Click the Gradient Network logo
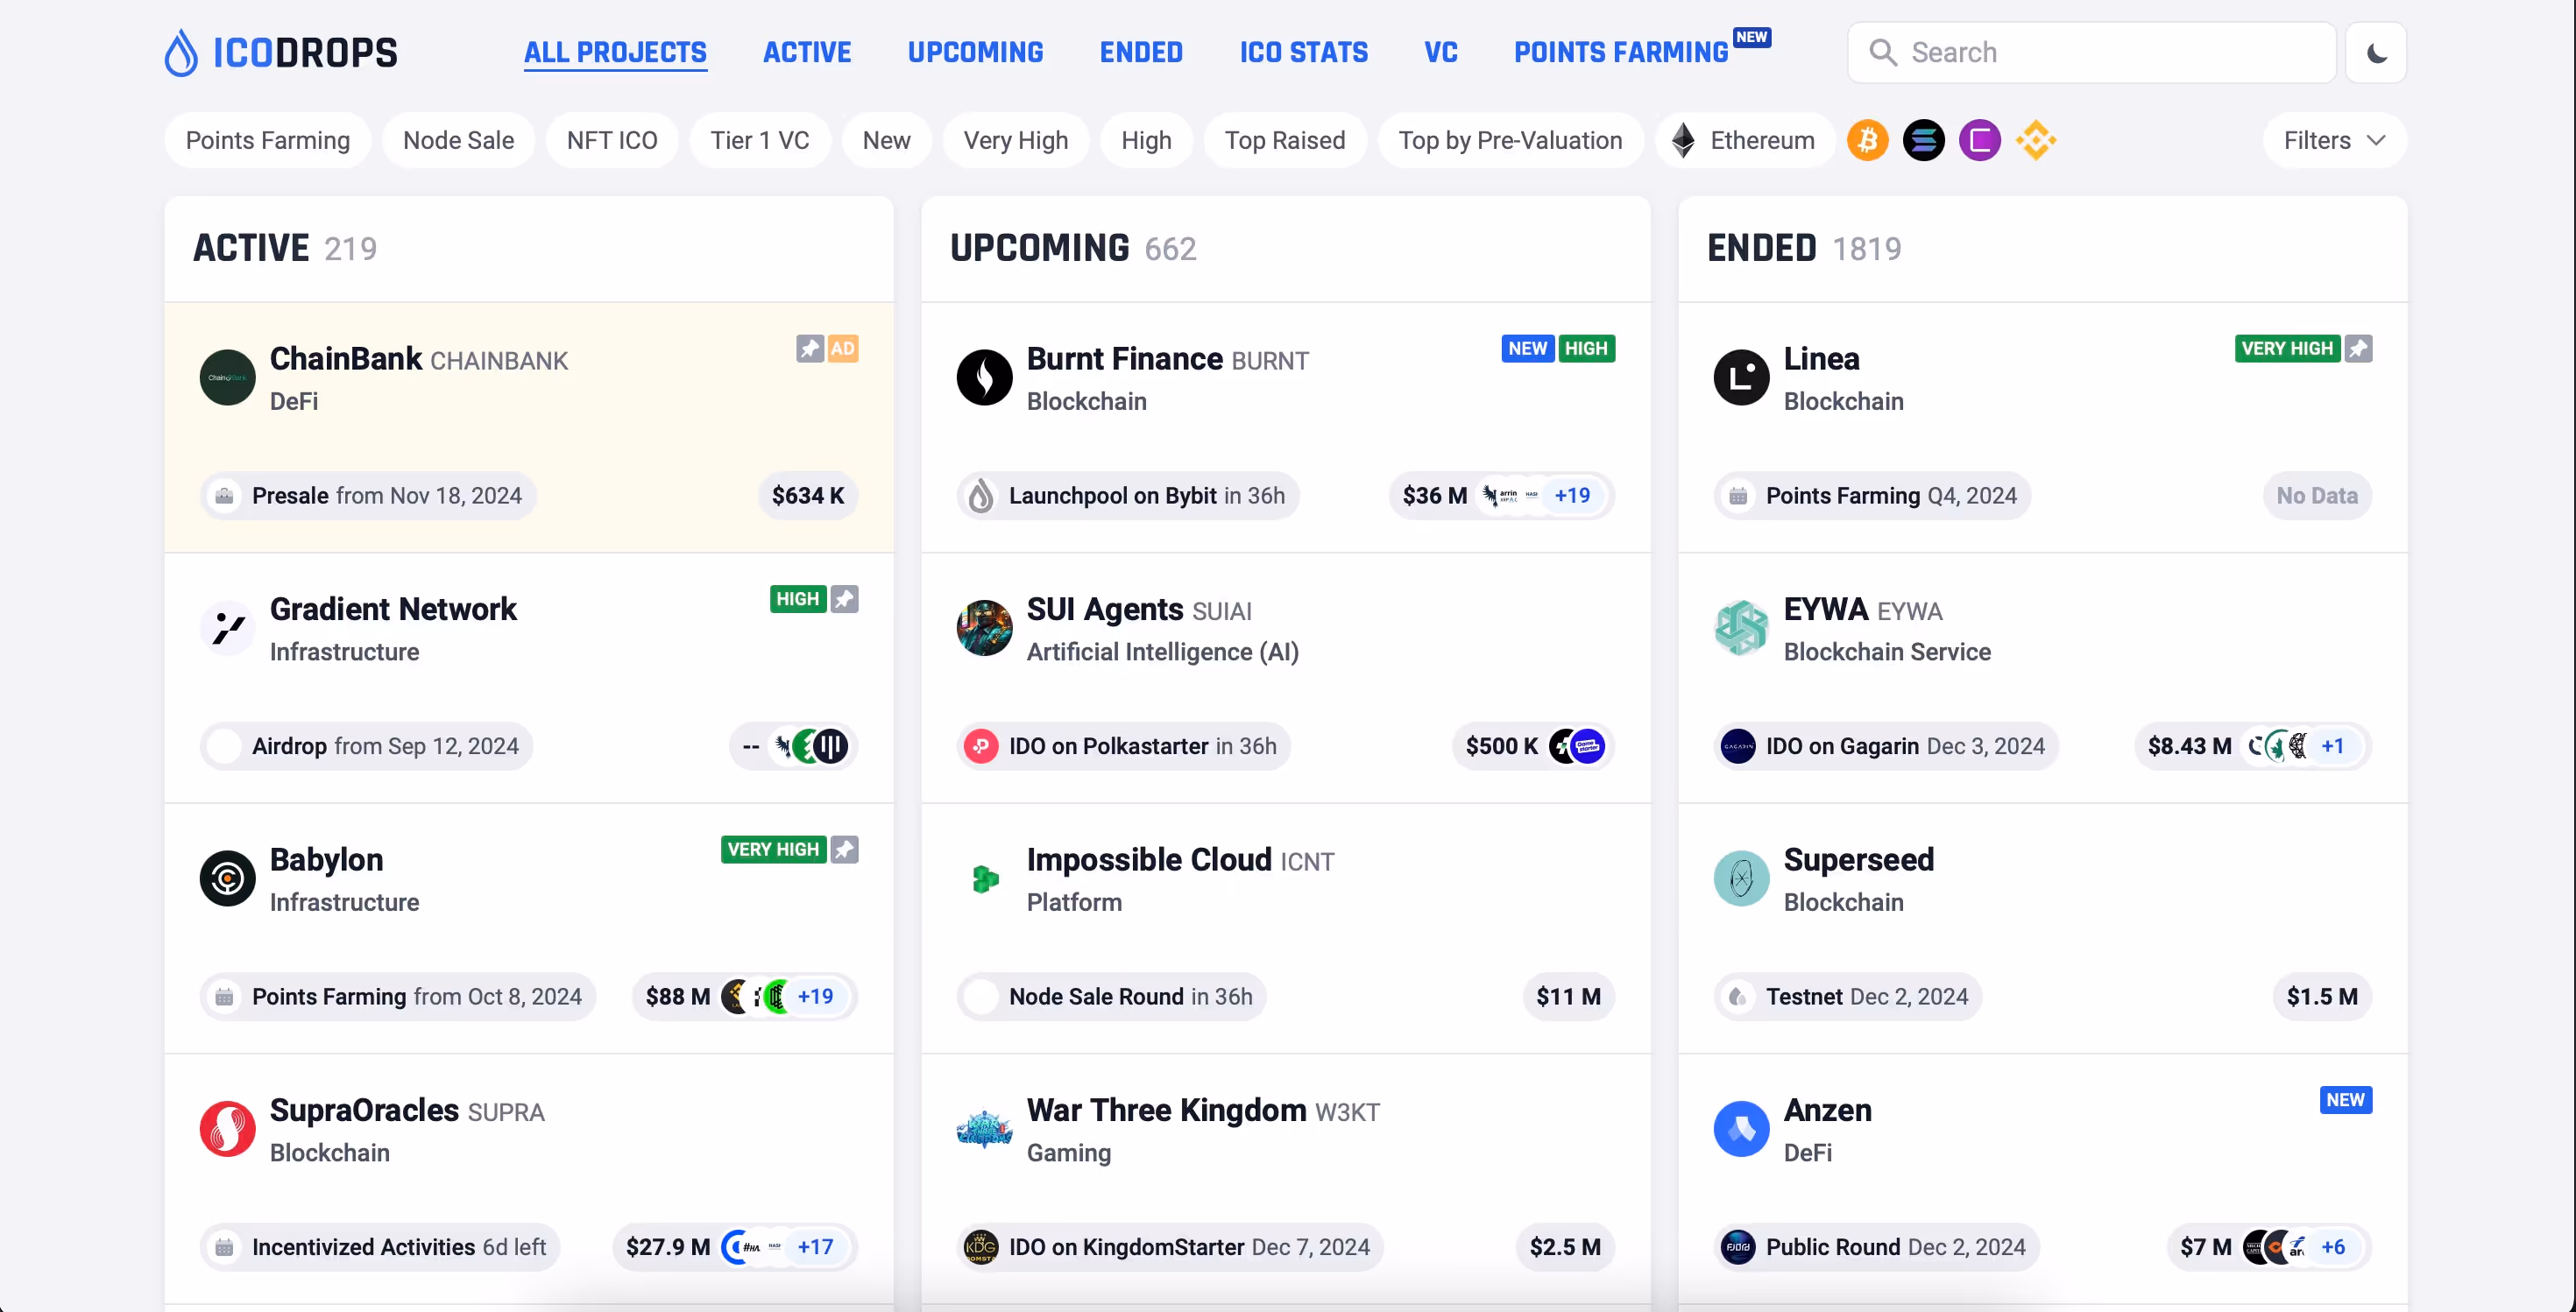This screenshot has height=1312, width=2576. tap(228, 627)
